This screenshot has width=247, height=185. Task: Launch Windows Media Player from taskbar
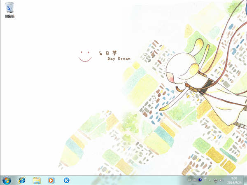51,180
